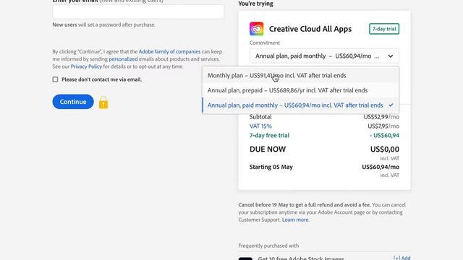Click the checkmark on selected annual plan option

coord(391,105)
